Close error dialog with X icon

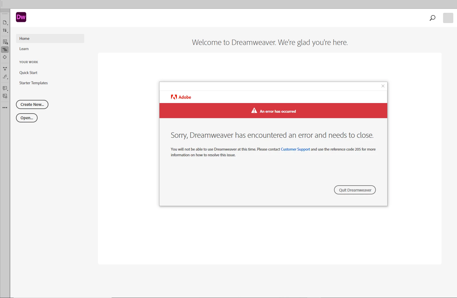(x=383, y=86)
